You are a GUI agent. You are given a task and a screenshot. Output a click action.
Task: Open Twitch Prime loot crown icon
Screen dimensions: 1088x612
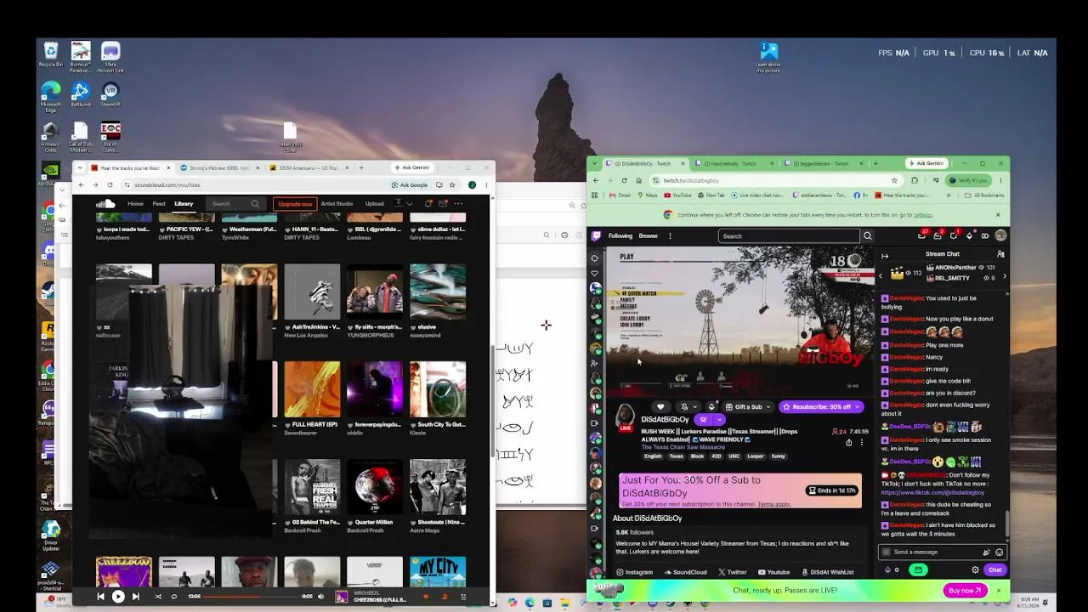pyautogui.click(x=922, y=236)
